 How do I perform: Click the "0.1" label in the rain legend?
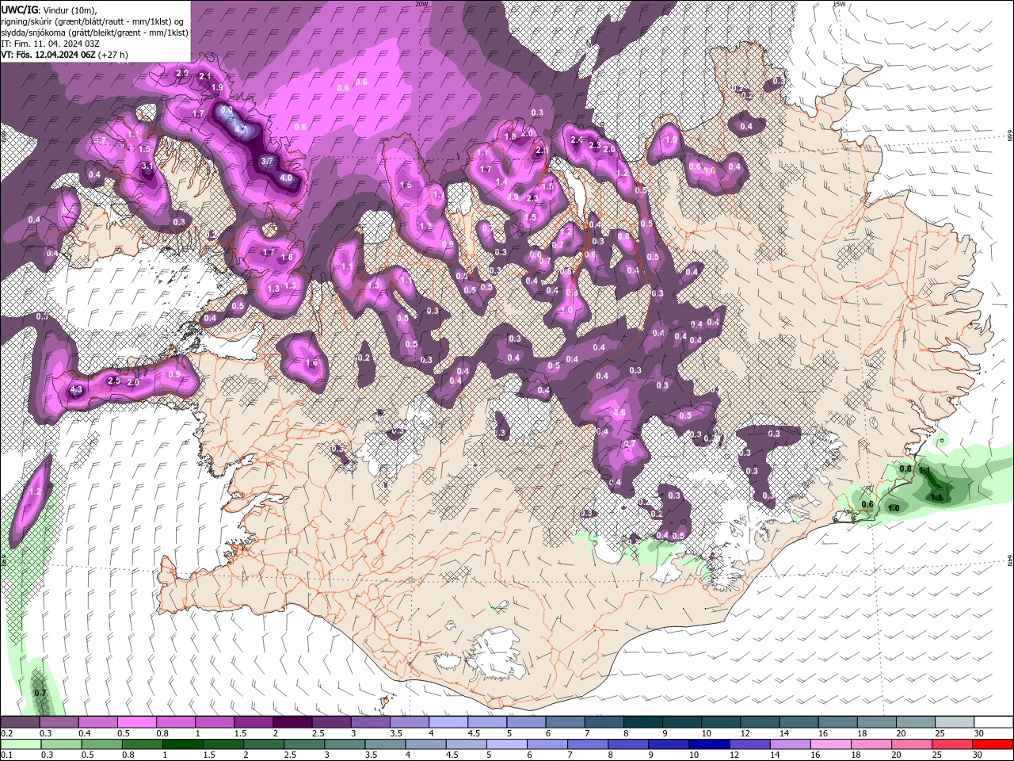pos(6,755)
